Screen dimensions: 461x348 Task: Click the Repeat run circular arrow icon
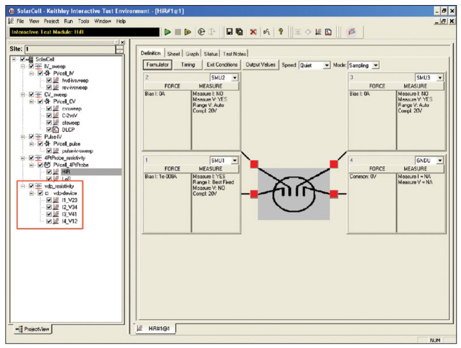201,32
